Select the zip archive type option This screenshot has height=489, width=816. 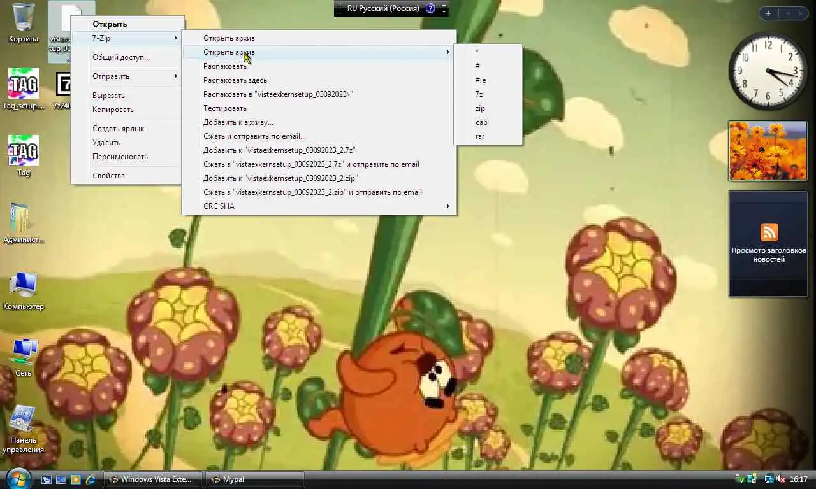pos(488,108)
